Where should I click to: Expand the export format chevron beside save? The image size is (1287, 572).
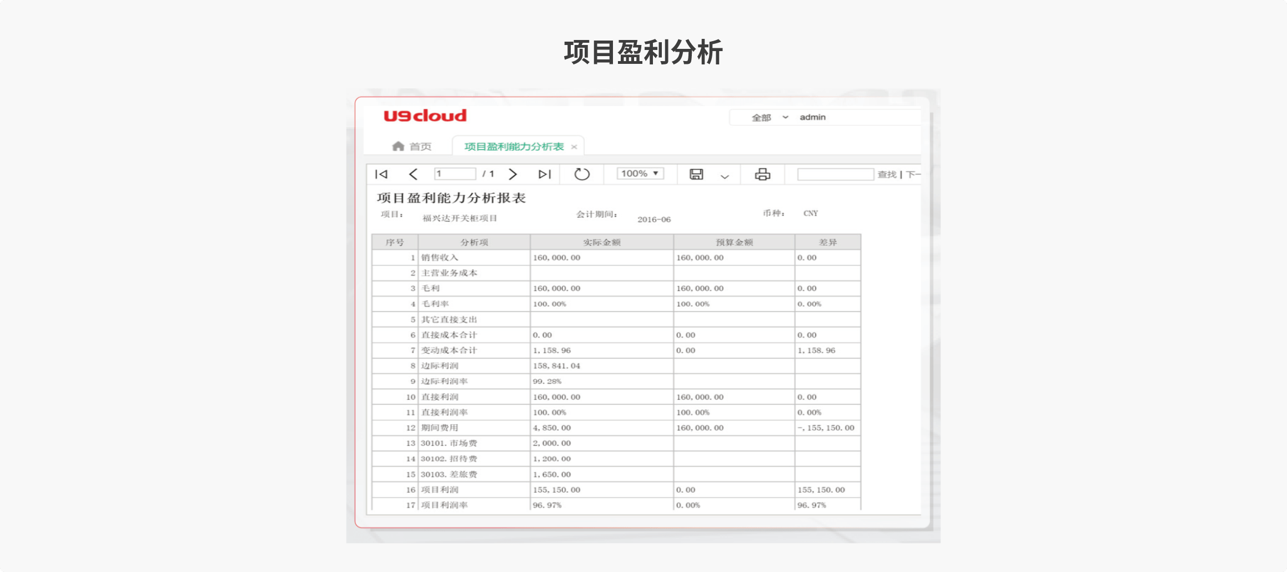[x=725, y=177]
